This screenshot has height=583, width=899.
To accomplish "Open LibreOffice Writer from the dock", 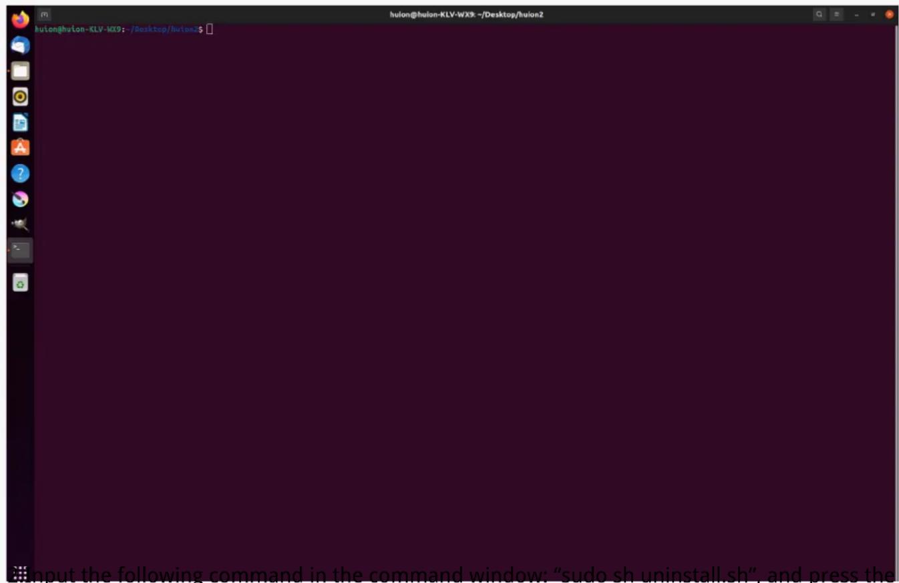I will (21, 122).
